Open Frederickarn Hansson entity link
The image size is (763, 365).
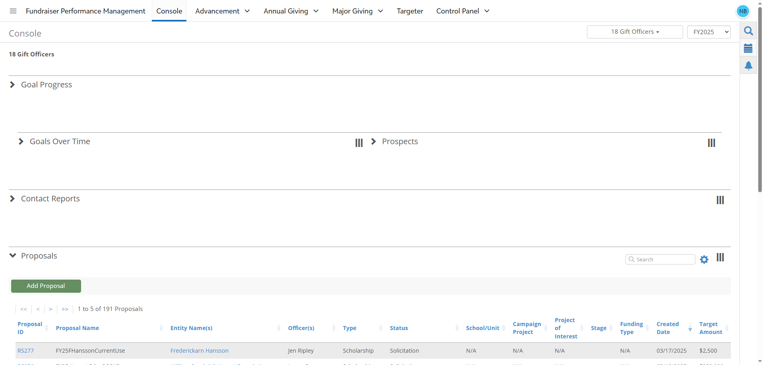(x=199, y=351)
